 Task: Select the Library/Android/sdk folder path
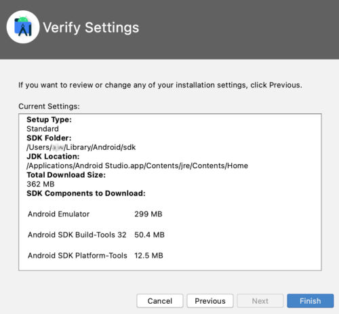coord(81,147)
